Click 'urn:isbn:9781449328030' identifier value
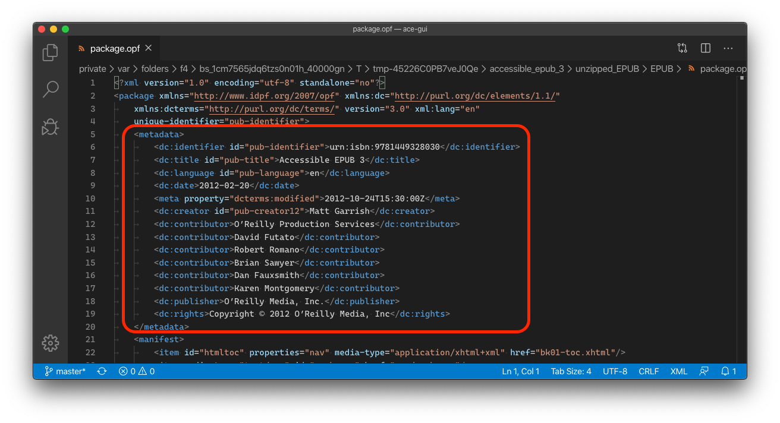 (385, 147)
